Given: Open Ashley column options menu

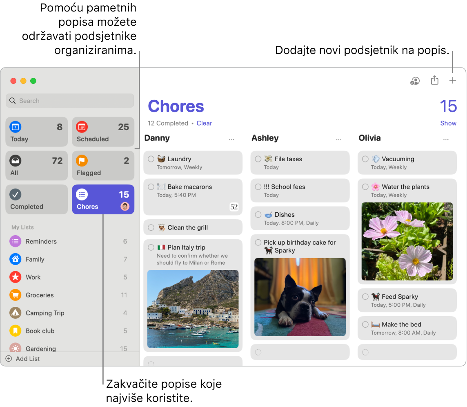Looking at the screenshot, I should (339, 139).
